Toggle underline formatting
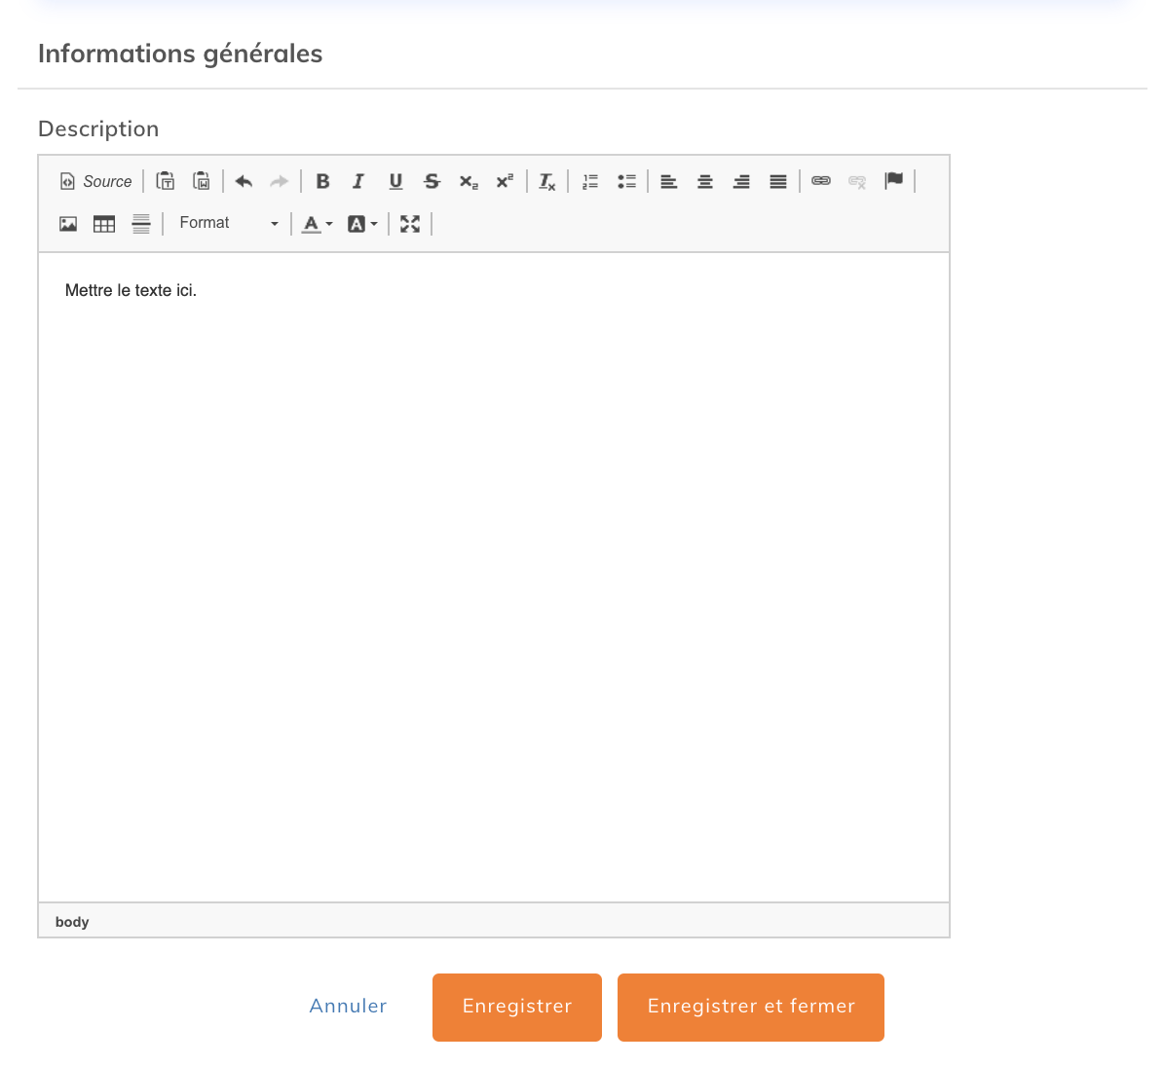Screen dimensions: 1165x1065 (395, 181)
